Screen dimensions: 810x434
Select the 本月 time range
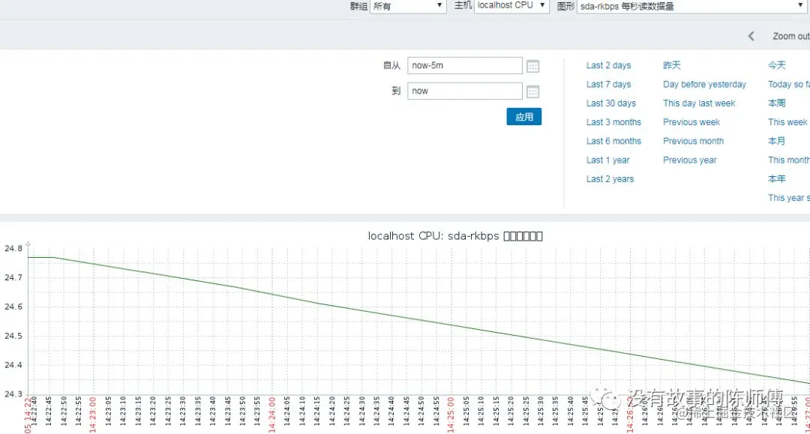(777, 141)
